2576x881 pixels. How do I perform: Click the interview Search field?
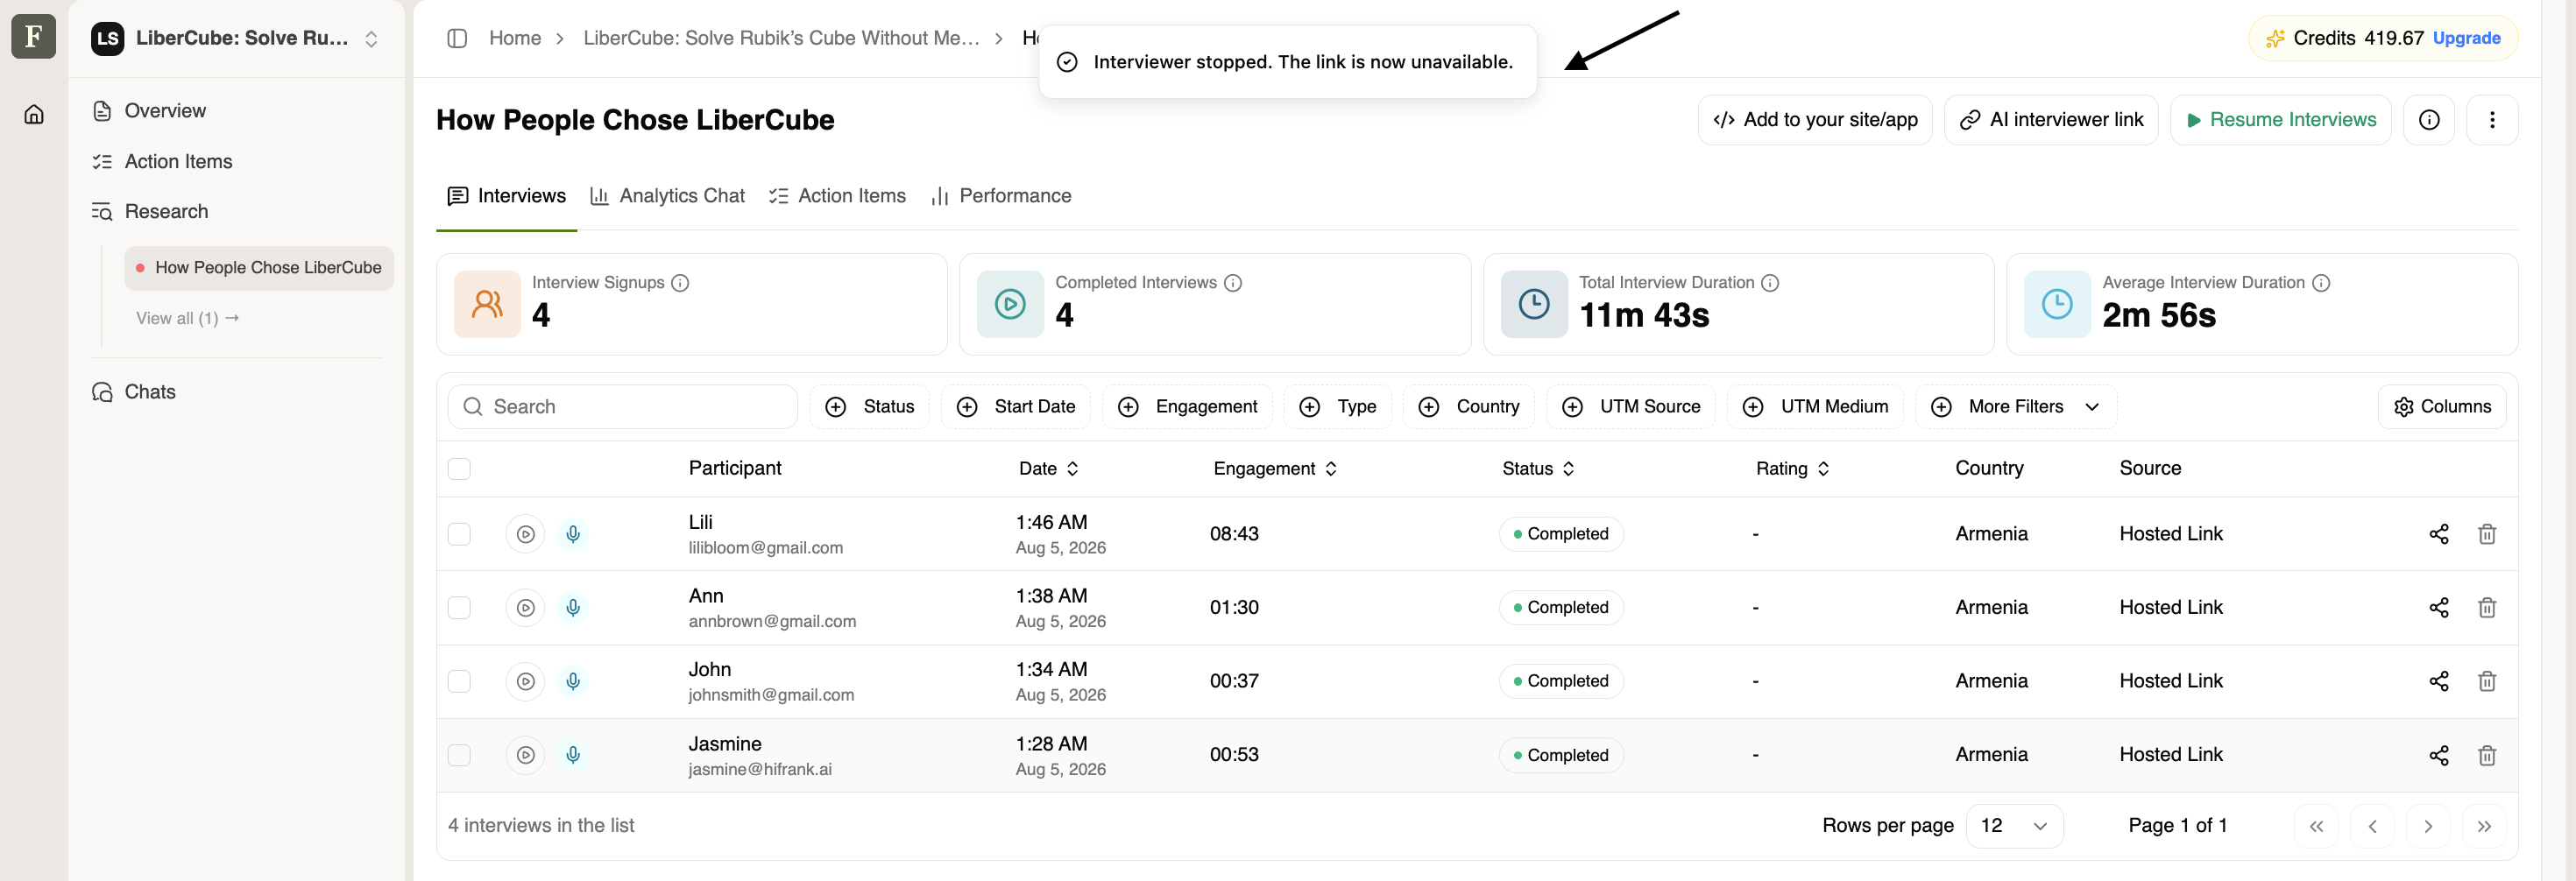click(x=622, y=407)
